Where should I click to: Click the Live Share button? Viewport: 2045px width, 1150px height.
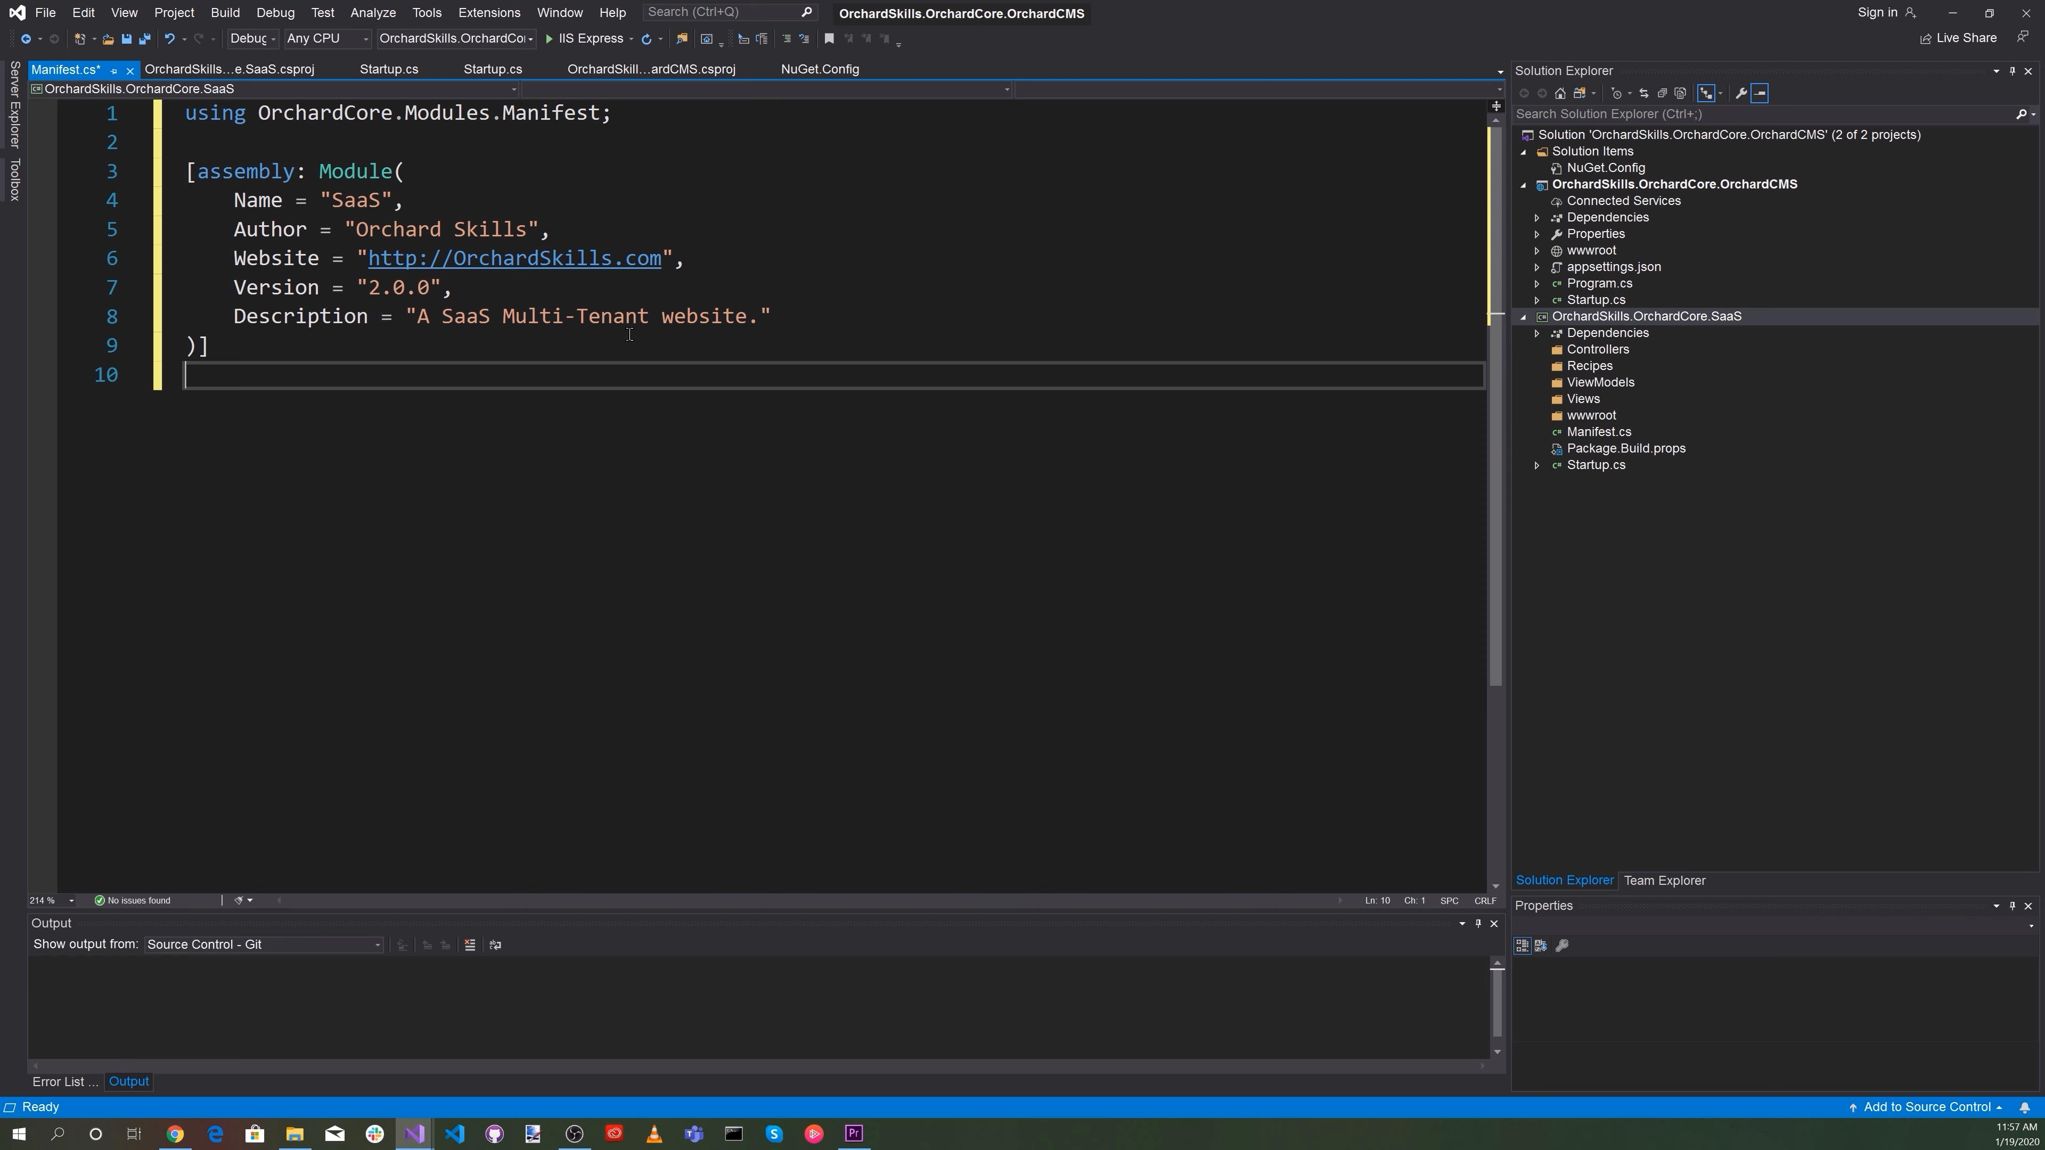tap(1959, 38)
